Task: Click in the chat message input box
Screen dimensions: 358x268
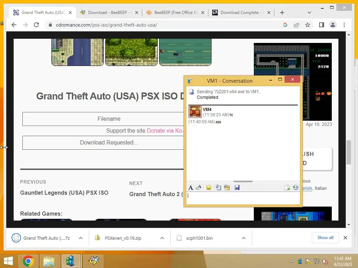Action: pos(243,198)
